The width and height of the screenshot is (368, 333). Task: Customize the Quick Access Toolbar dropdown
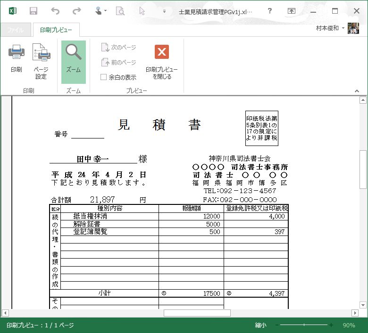pyautogui.click(x=164, y=11)
